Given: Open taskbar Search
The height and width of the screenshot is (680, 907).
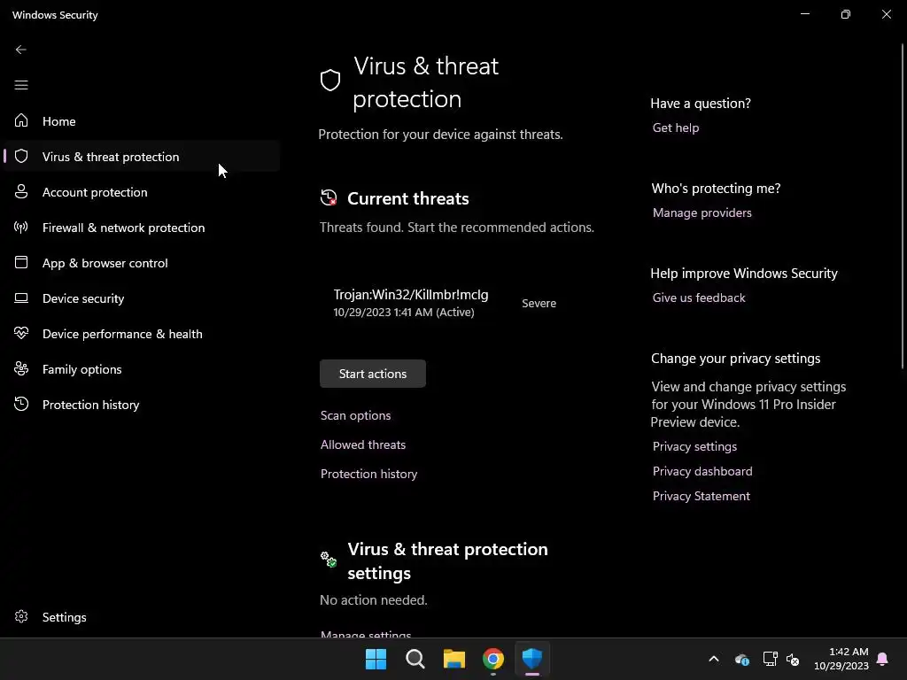Looking at the screenshot, I should pos(415,659).
